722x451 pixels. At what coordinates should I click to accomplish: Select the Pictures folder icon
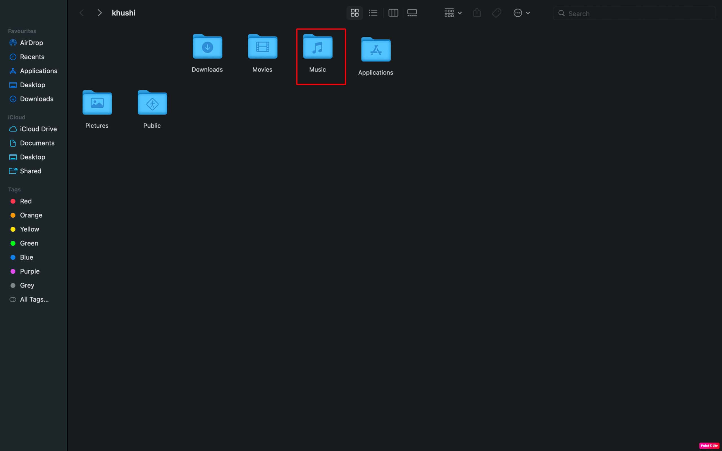(97, 103)
